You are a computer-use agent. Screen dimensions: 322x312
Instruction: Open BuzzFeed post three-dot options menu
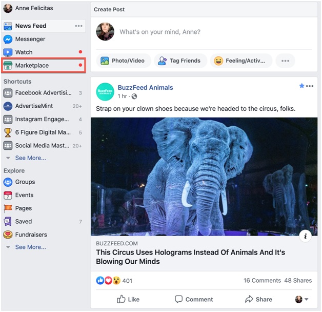pos(310,86)
